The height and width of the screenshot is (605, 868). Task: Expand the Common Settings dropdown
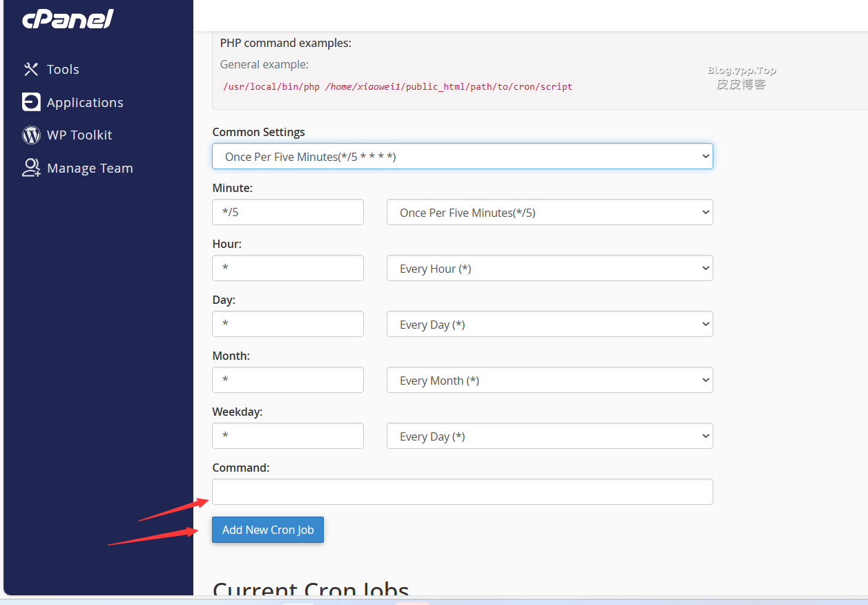[x=462, y=157]
